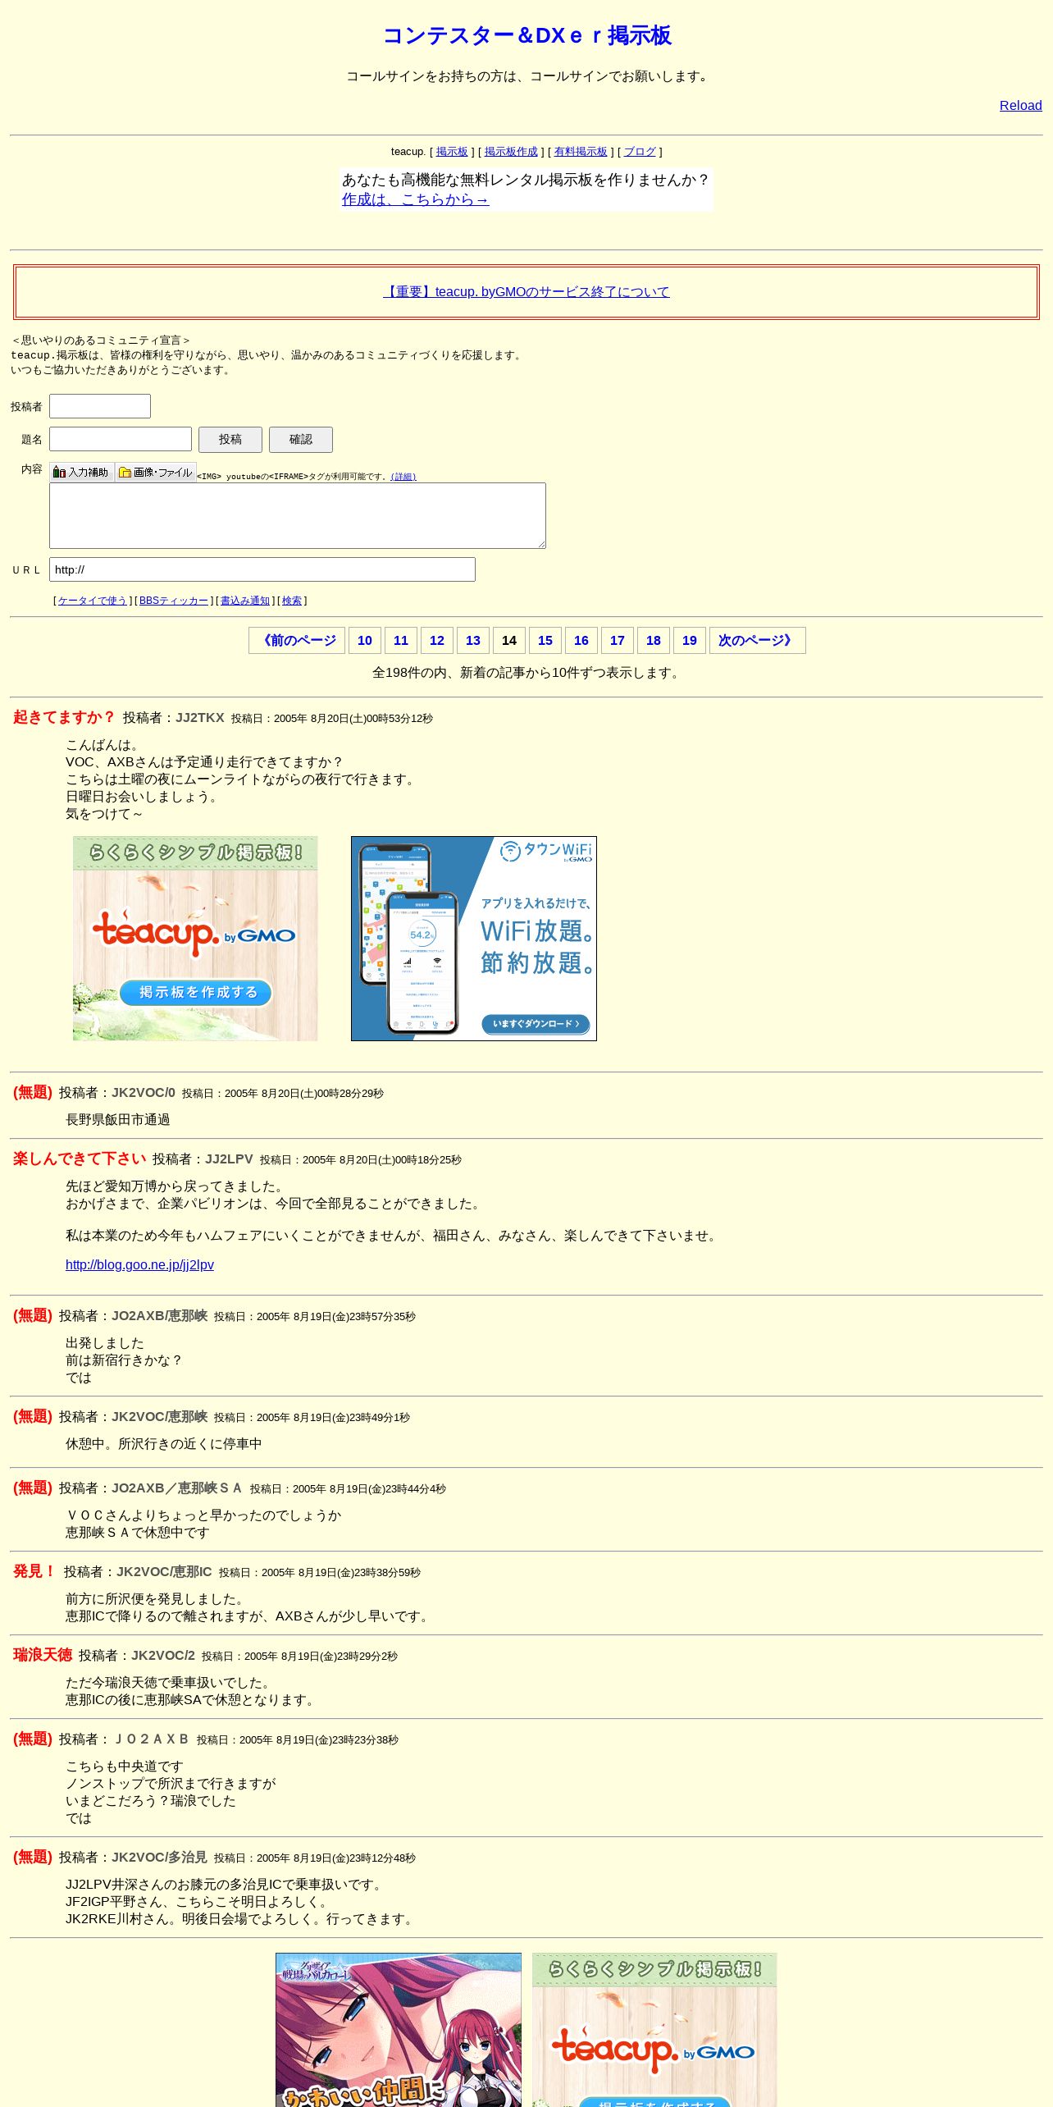Focus the 投稿者 name input field
This screenshot has width=1053, height=2107.
(100, 406)
